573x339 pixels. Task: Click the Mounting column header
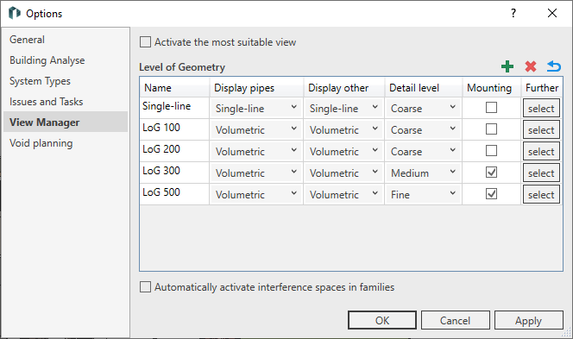492,88
